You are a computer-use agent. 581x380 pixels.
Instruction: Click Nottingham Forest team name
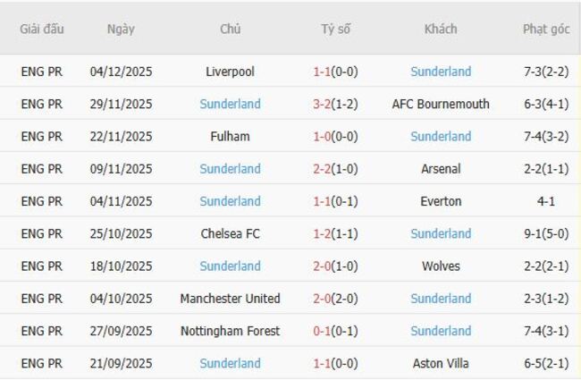pyautogui.click(x=230, y=331)
